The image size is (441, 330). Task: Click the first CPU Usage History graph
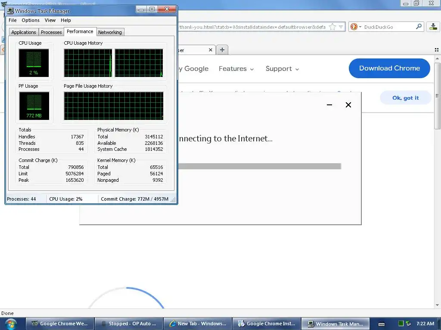(x=88, y=63)
